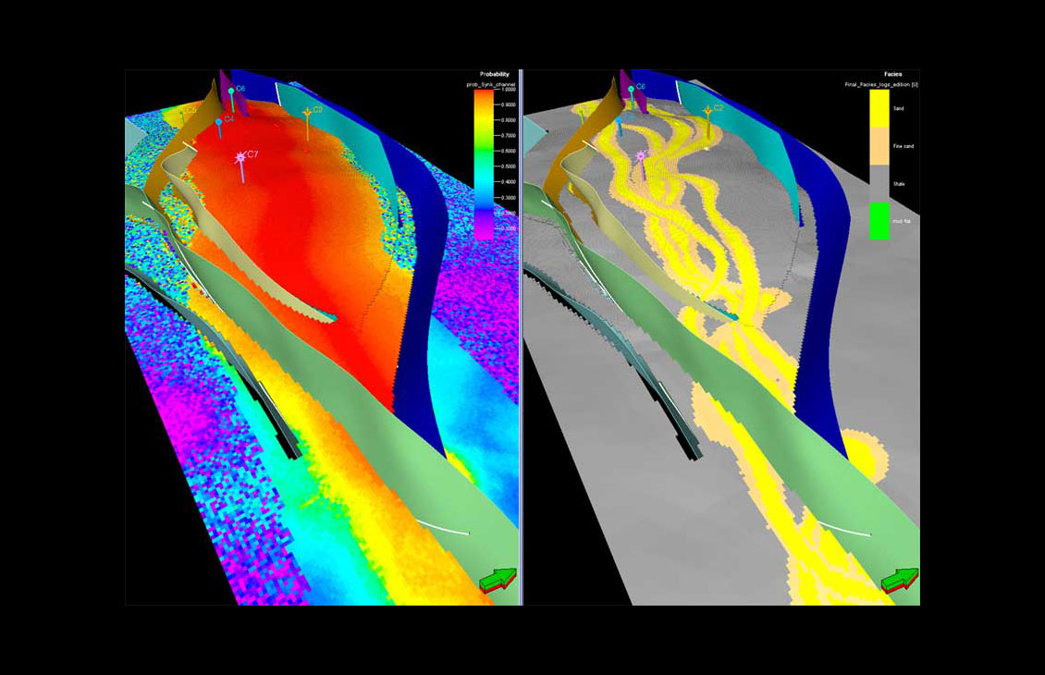The width and height of the screenshot is (1045, 675).
Task: Click the Final_Facies_logs_edition property label
Action: click(886, 84)
